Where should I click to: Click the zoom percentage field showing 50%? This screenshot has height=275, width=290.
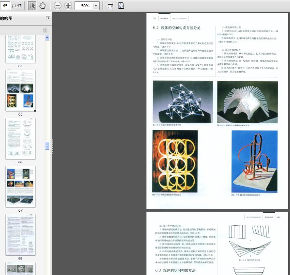pos(84,6)
